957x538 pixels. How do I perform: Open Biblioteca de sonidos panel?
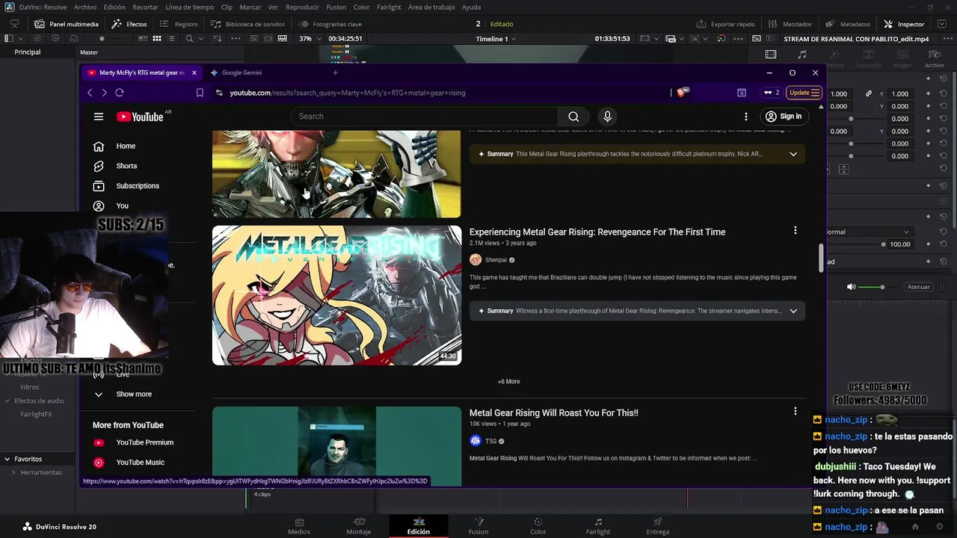[x=247, y=24]
